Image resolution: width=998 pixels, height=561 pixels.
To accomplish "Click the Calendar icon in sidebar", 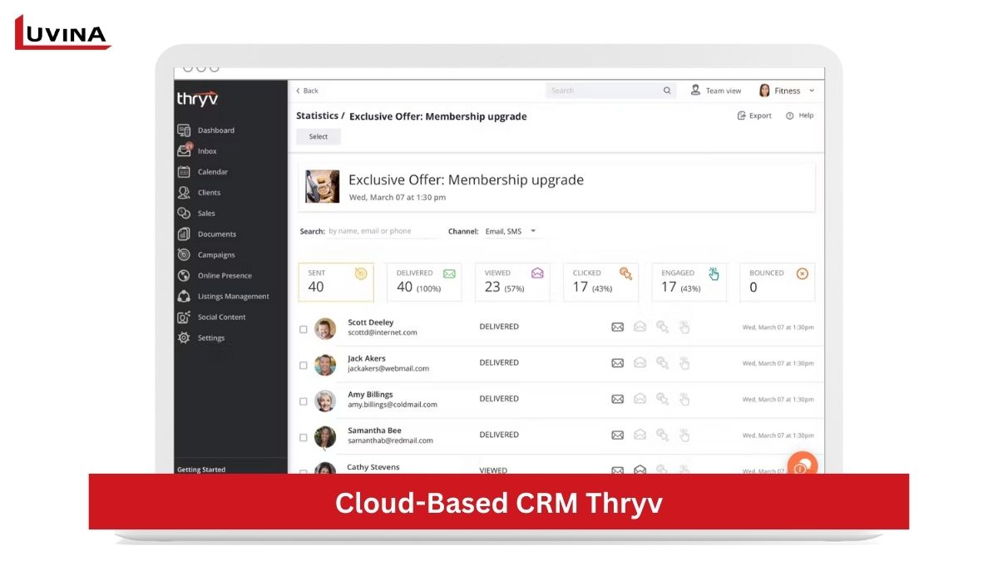I will (184, 172).
